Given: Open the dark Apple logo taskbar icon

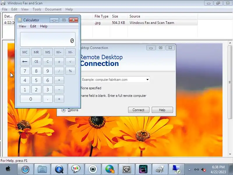Looking at the screenshot, I should (x=143, y=169).
